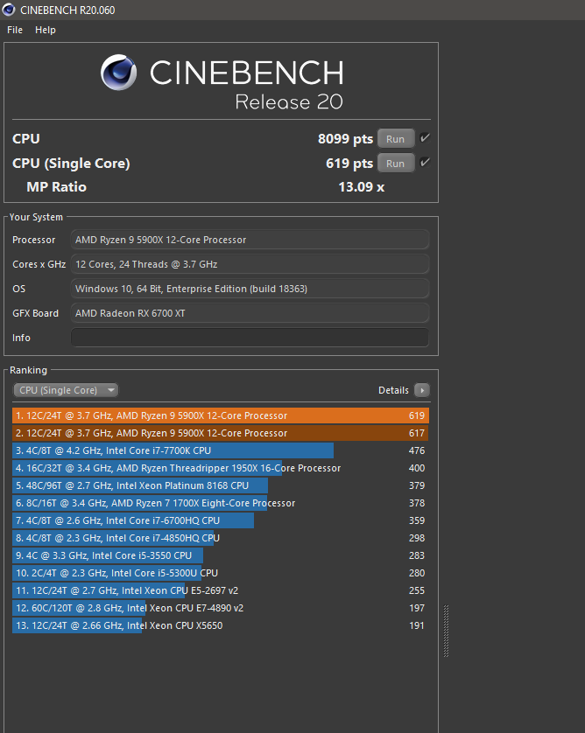
Task: Click the Cinebench app icon in title bar
Action: pyautogui.click(x=9, y=10)
